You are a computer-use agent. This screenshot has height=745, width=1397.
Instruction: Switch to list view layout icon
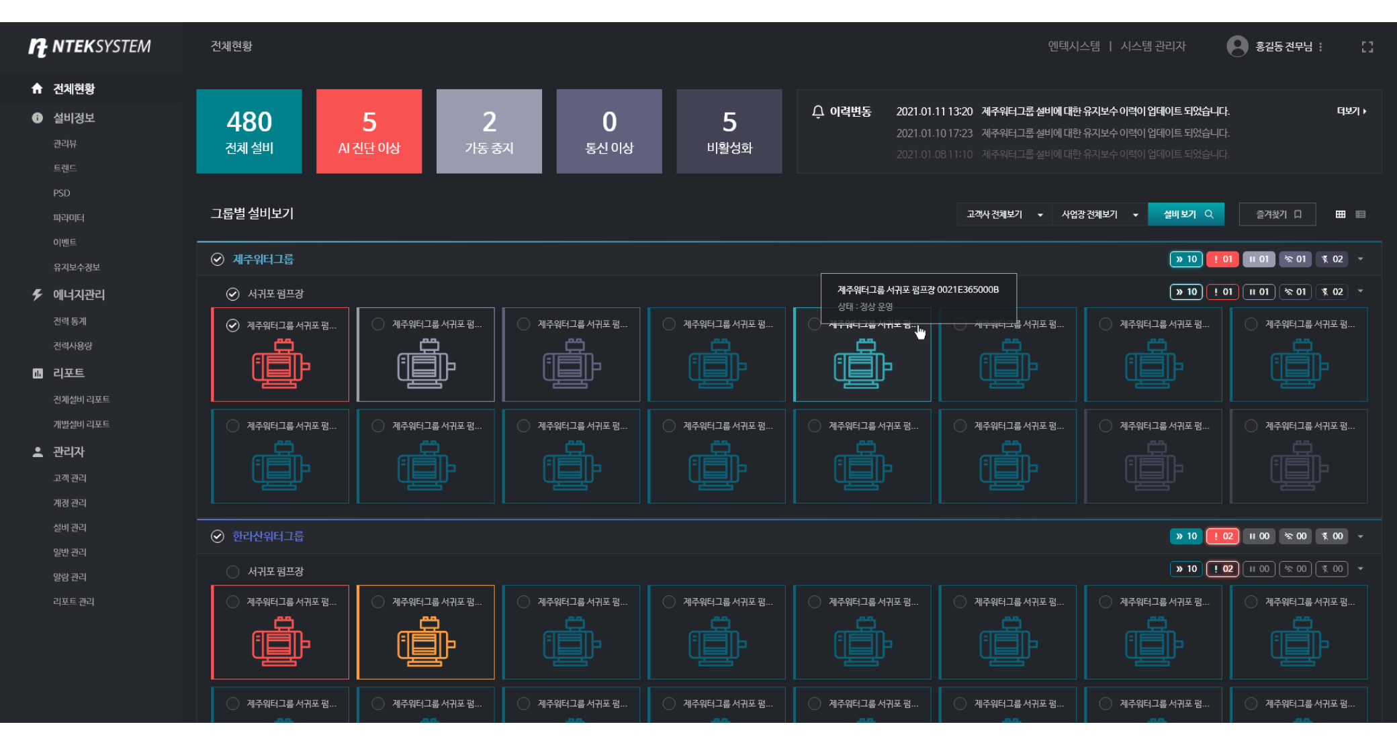pyautogui.click(x=1361, y=214)
